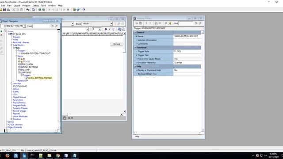Collapse the BROWSE item node

tap(19, 72)
